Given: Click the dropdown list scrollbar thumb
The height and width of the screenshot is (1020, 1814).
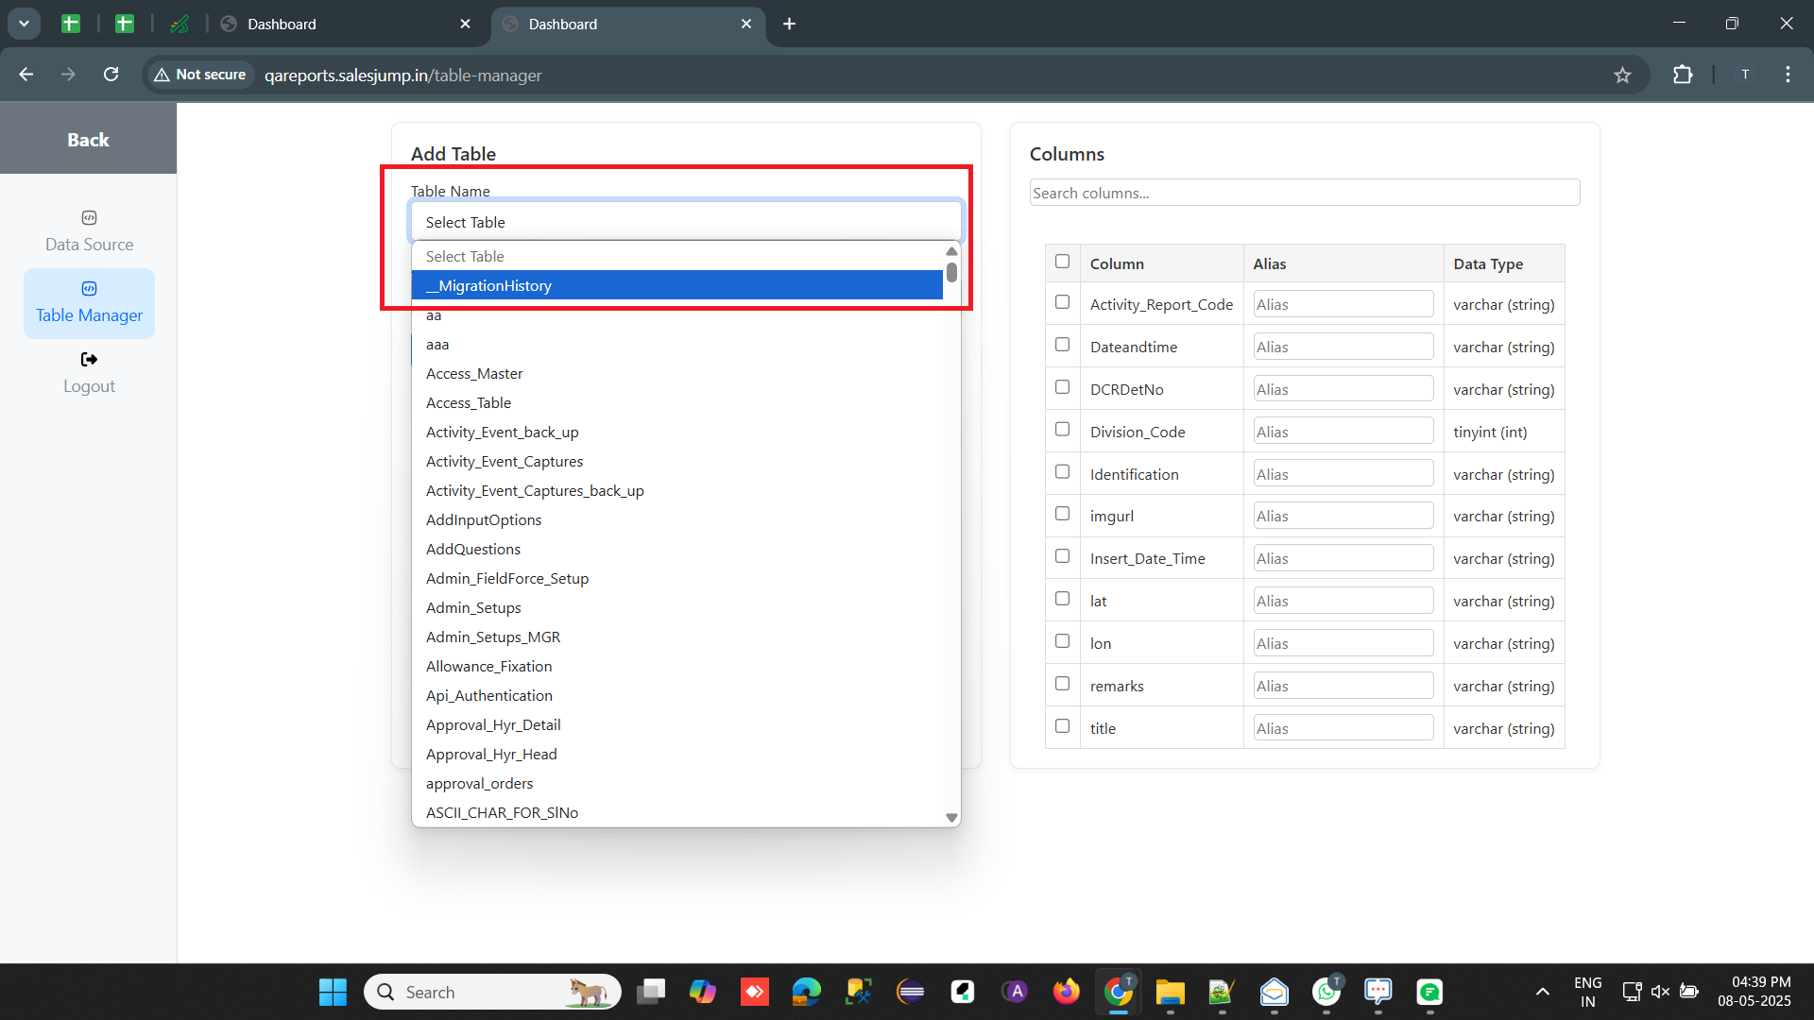Looking at the screenshot, I should click(x=951, y=273).
